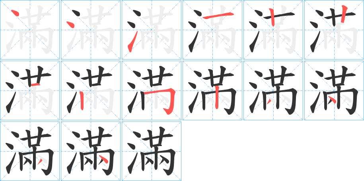
Task: Click the red dot stroke in the first cell
Action: pos(15,13)
